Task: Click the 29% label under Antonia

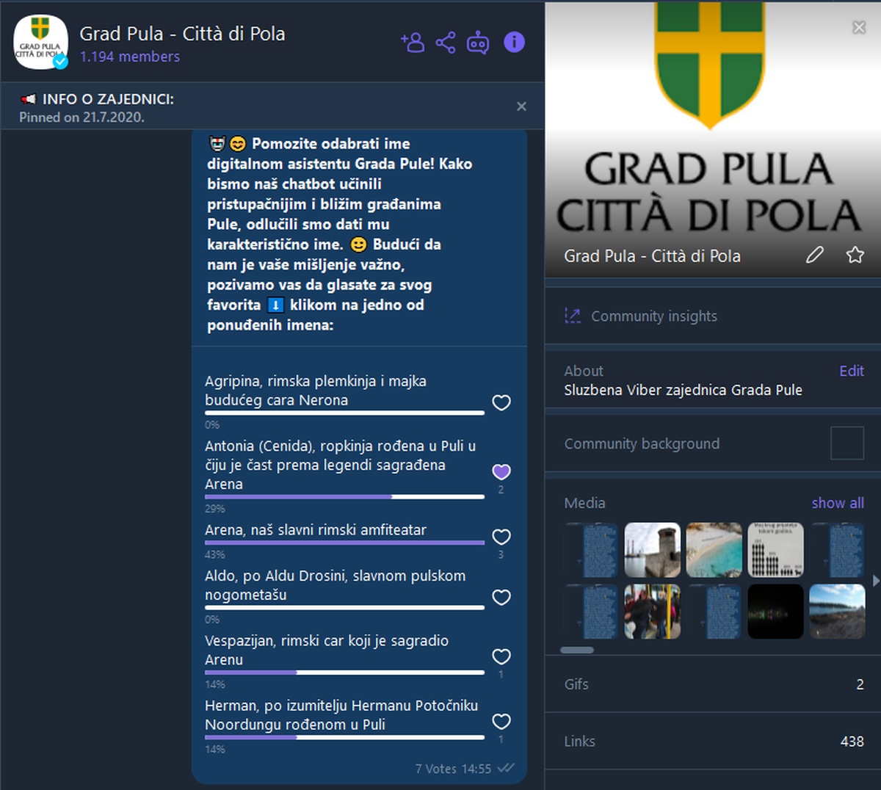Action: coord(214,509)
